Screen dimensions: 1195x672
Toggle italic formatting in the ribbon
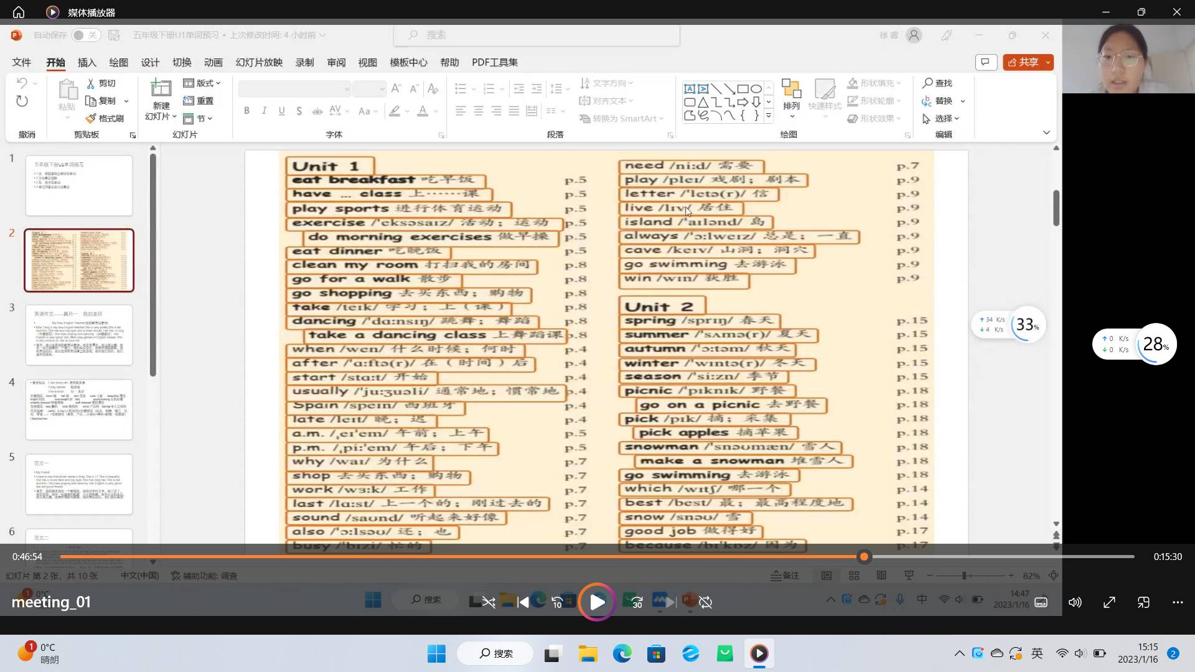pyautogui.click(x=264, y=111)
